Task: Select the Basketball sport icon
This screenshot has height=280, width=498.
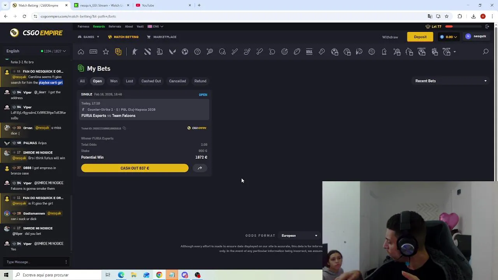Action: pos(197,52)
